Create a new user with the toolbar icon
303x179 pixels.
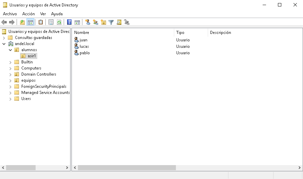(88, 22)
